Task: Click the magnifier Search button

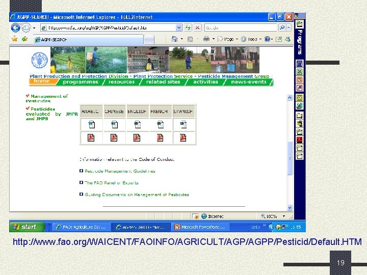Action: click(282, 28)
